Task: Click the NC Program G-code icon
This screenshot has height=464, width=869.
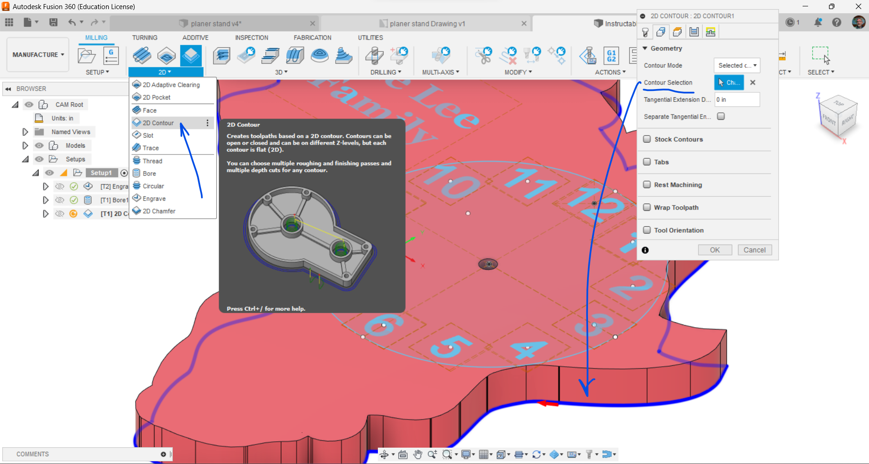Action: (111, 56)
